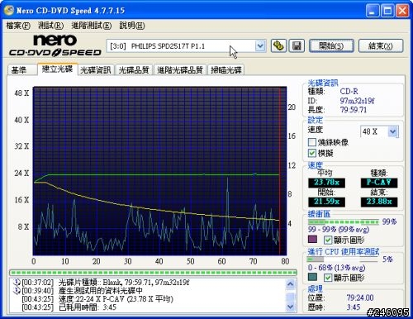Click the 99 - 99% (99% avg) buffer text
Image resolution: width=413 pixels, height=319 pixels.
point(339,230)
